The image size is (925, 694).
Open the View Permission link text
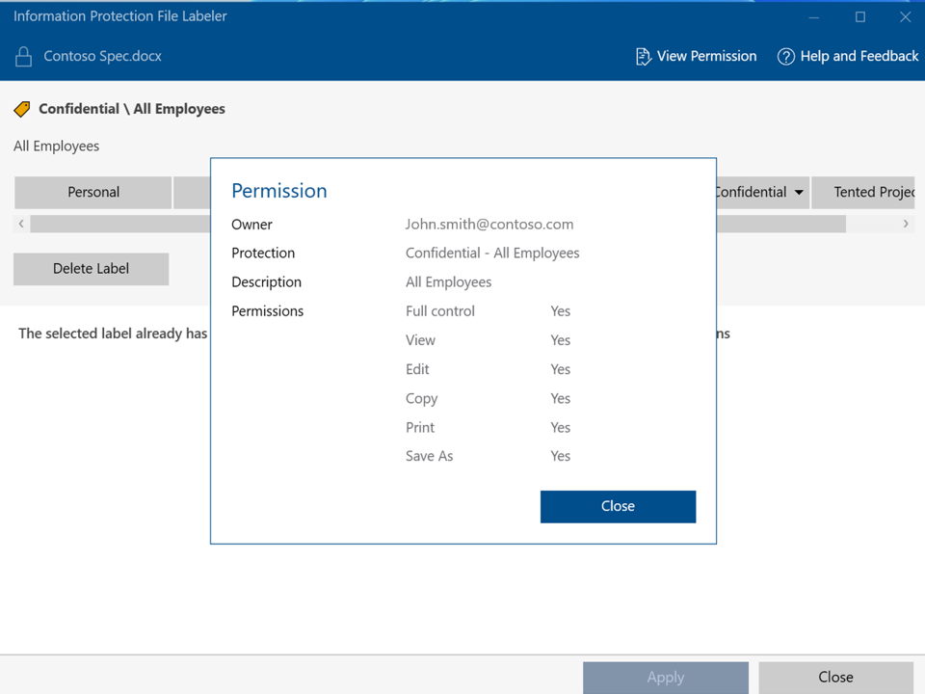(x=706, y=56)
